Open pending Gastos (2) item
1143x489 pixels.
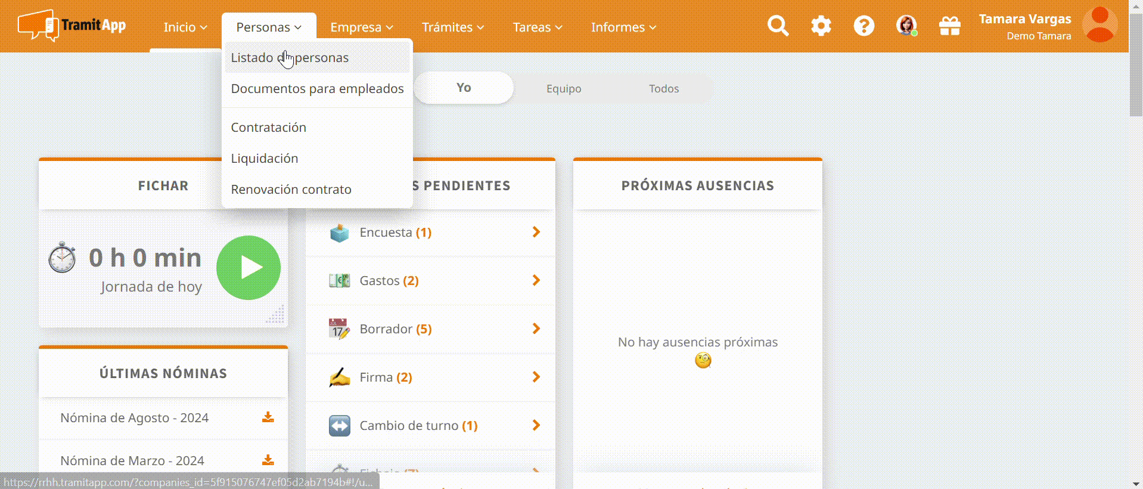point(430,281)
